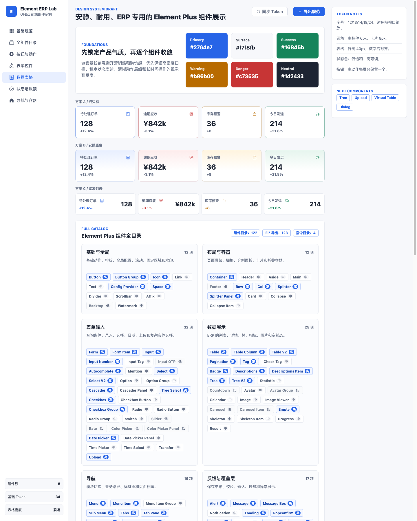This screenshot has width=417, height=521.
Task: Click the 组件目录: 122 badge
Action: (x=245, y=233)
